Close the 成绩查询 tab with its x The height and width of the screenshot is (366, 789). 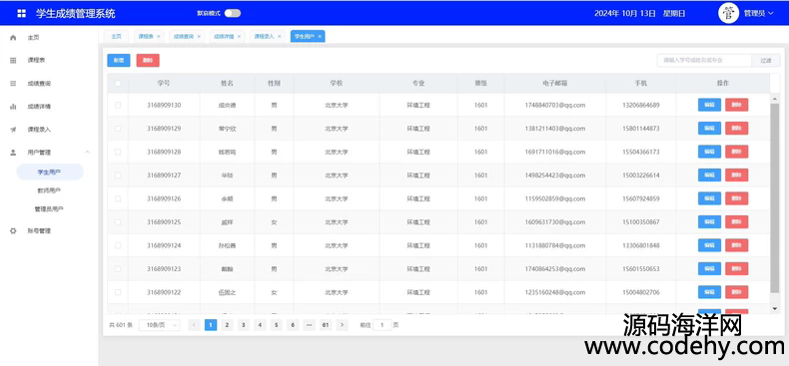pos(199,36)
